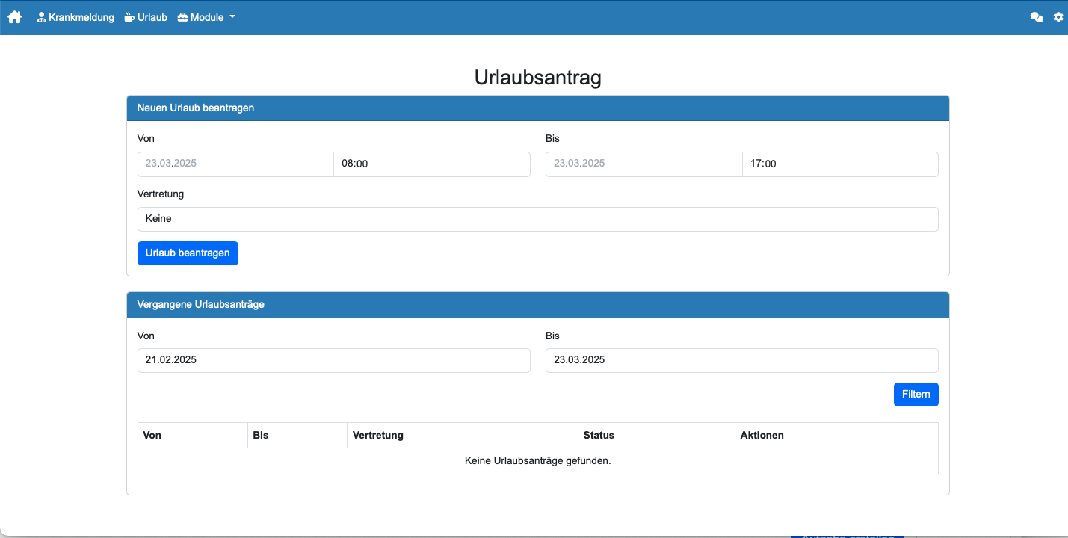Click the home icon in the navbar
The height and width of the screenshot is (538, 1068).
[15, 16]
